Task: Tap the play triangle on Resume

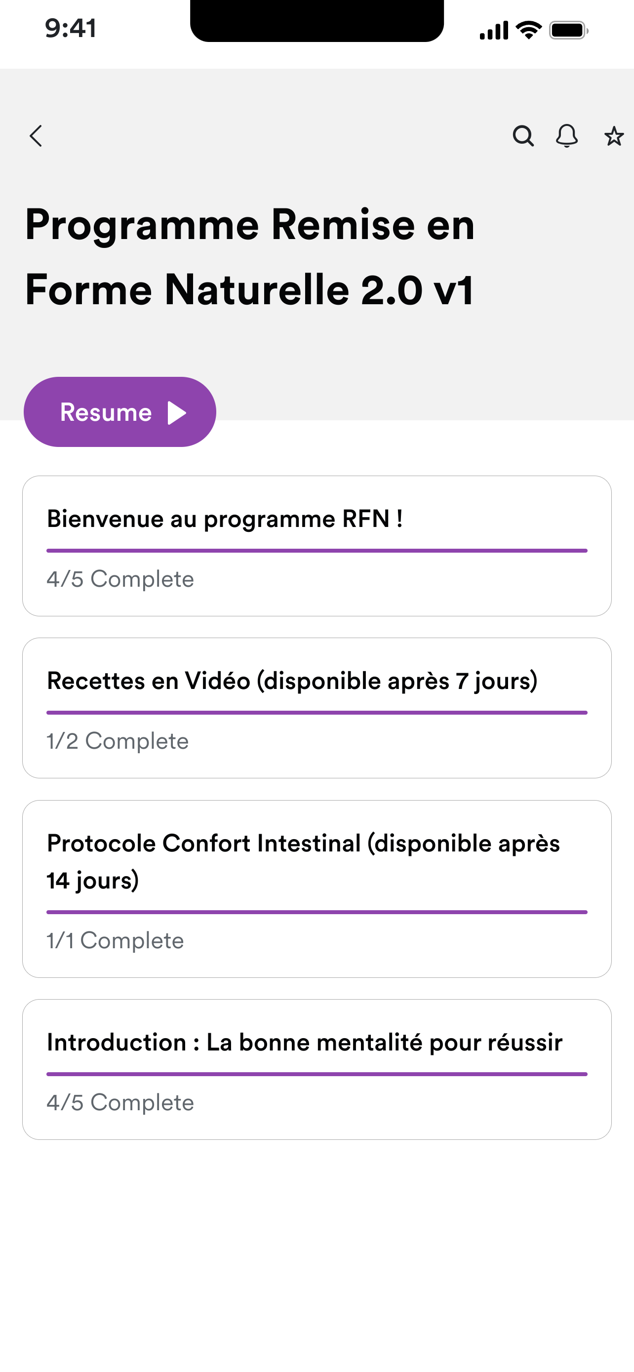Action: tap(177, 413)
